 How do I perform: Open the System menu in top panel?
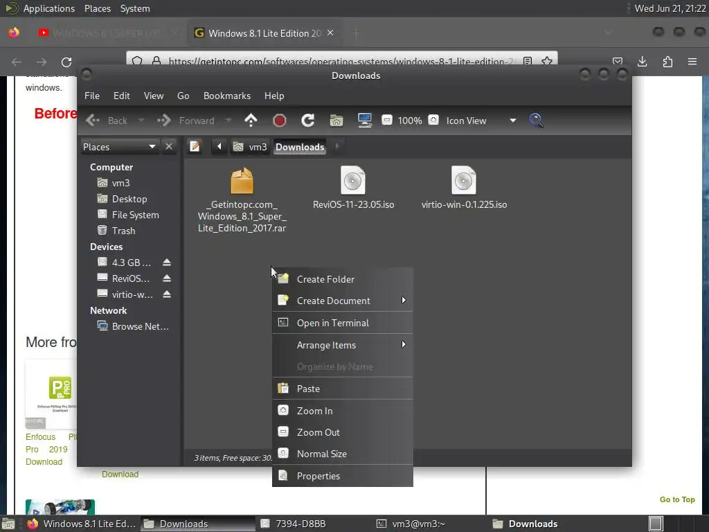(135, 8)
